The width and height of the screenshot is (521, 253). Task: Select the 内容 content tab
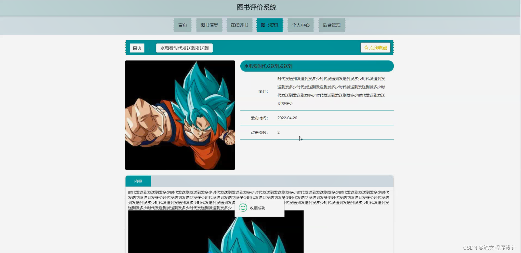[x=138, y=181]
